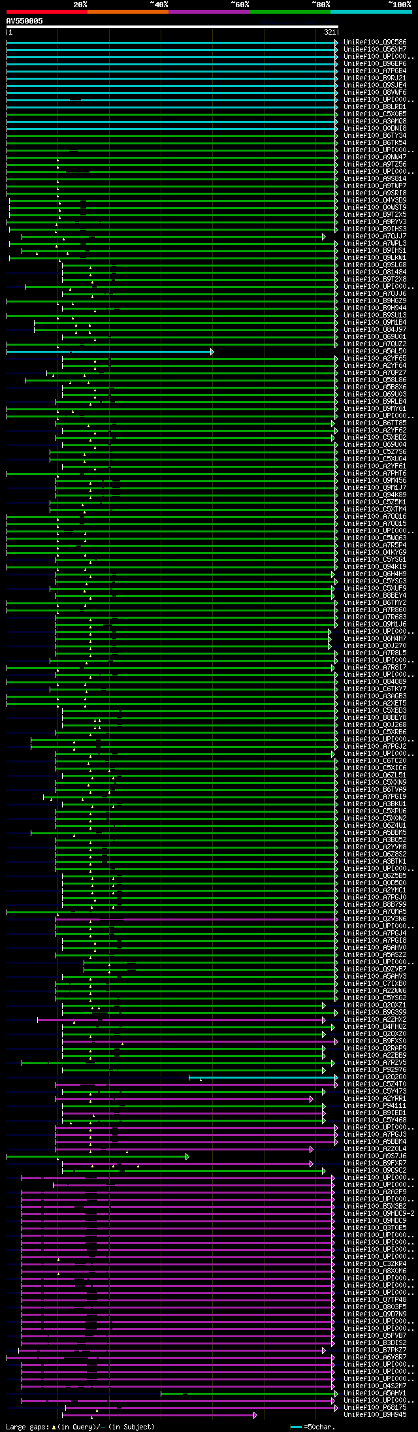418x1432 pixels.
Task: Select the UniRef100_A7QJJ7 label
Action: click(x=375, y=236)
